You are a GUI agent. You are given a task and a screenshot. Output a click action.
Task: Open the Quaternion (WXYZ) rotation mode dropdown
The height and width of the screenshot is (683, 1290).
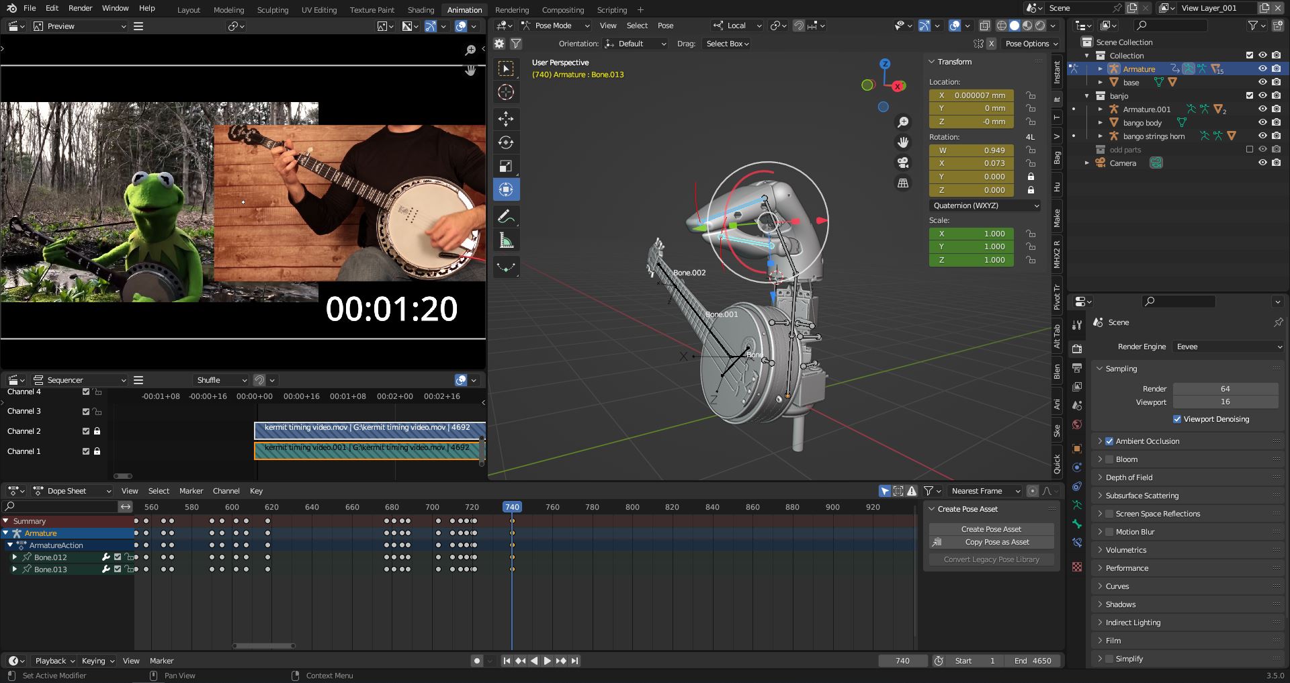point(985,206)
